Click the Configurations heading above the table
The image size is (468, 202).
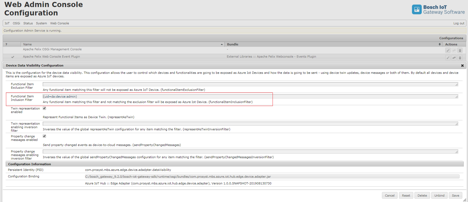point(451,38)
